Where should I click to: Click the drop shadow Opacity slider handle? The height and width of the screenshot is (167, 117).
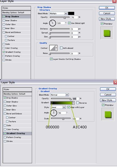[x=65, y=18]
